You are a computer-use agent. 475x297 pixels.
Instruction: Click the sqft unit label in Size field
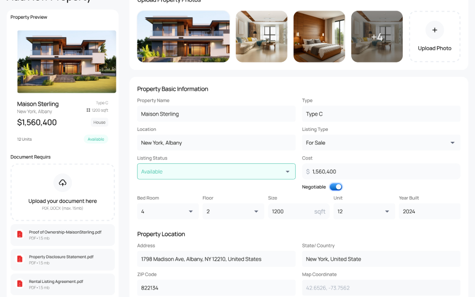click(320, 212)
